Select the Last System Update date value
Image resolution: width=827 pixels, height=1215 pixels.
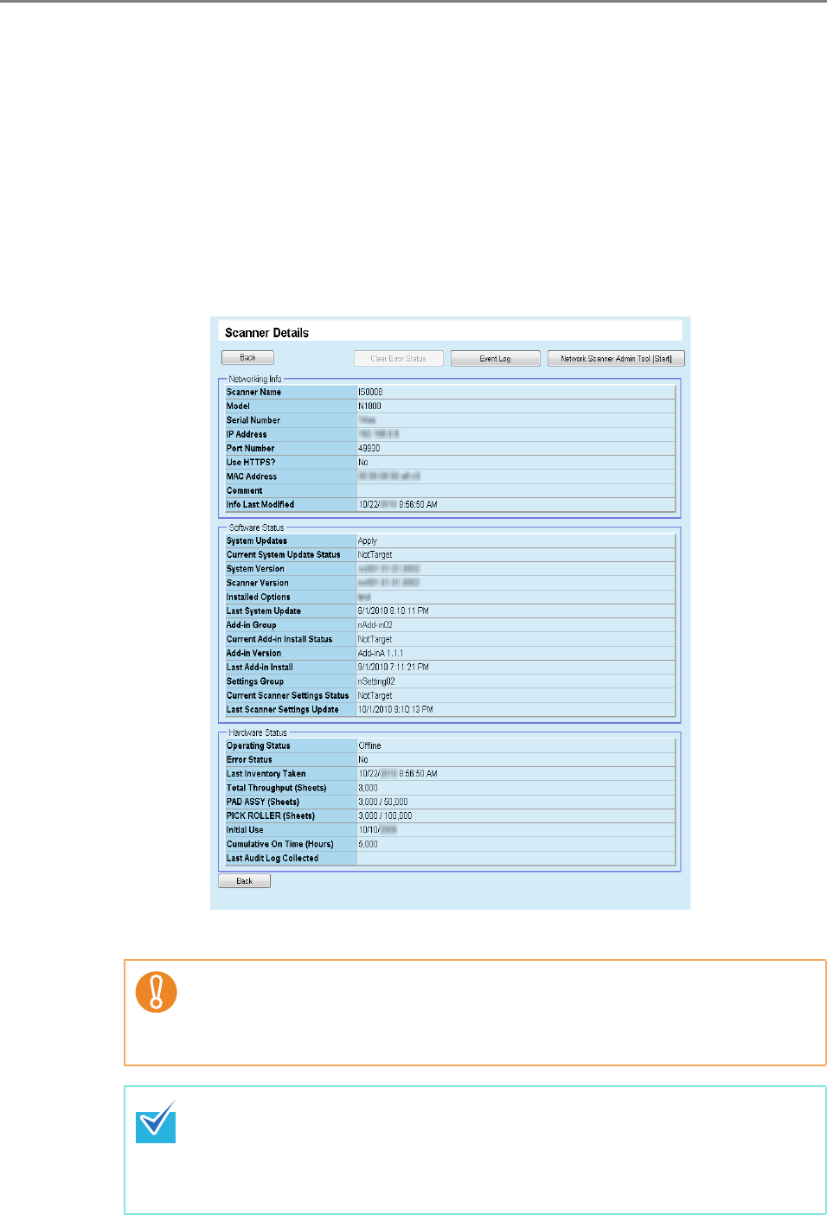click(394, 611)
